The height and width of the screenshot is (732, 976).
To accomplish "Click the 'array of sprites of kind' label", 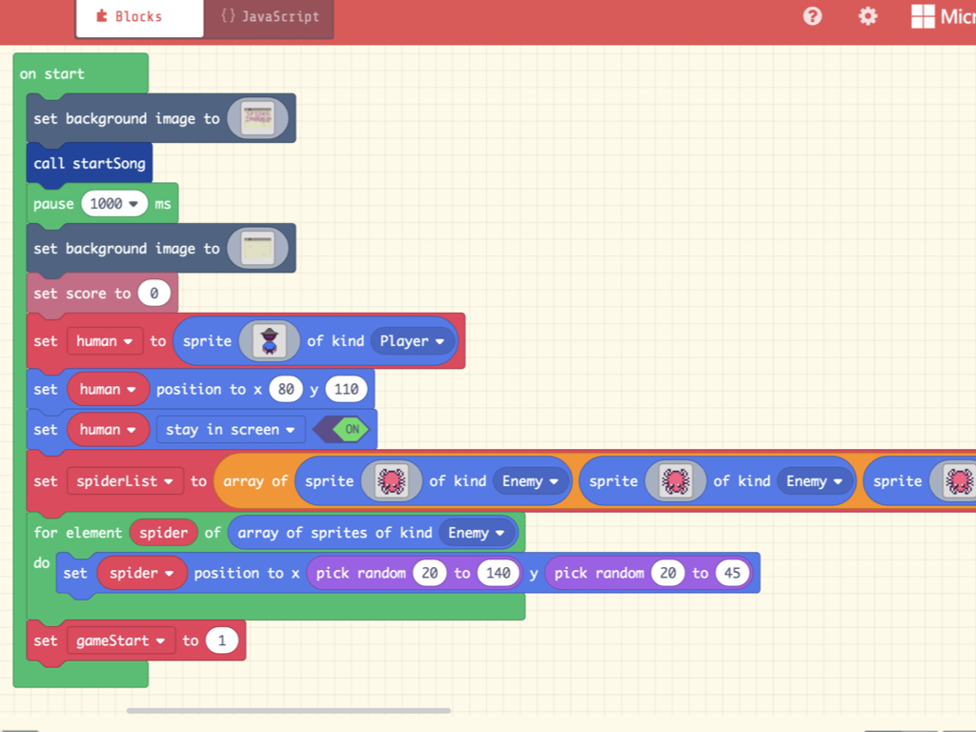I will 335,533.
